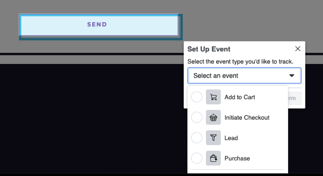Choose Purchase option from event list
This screenshot has width=323, height=176.
237,158
